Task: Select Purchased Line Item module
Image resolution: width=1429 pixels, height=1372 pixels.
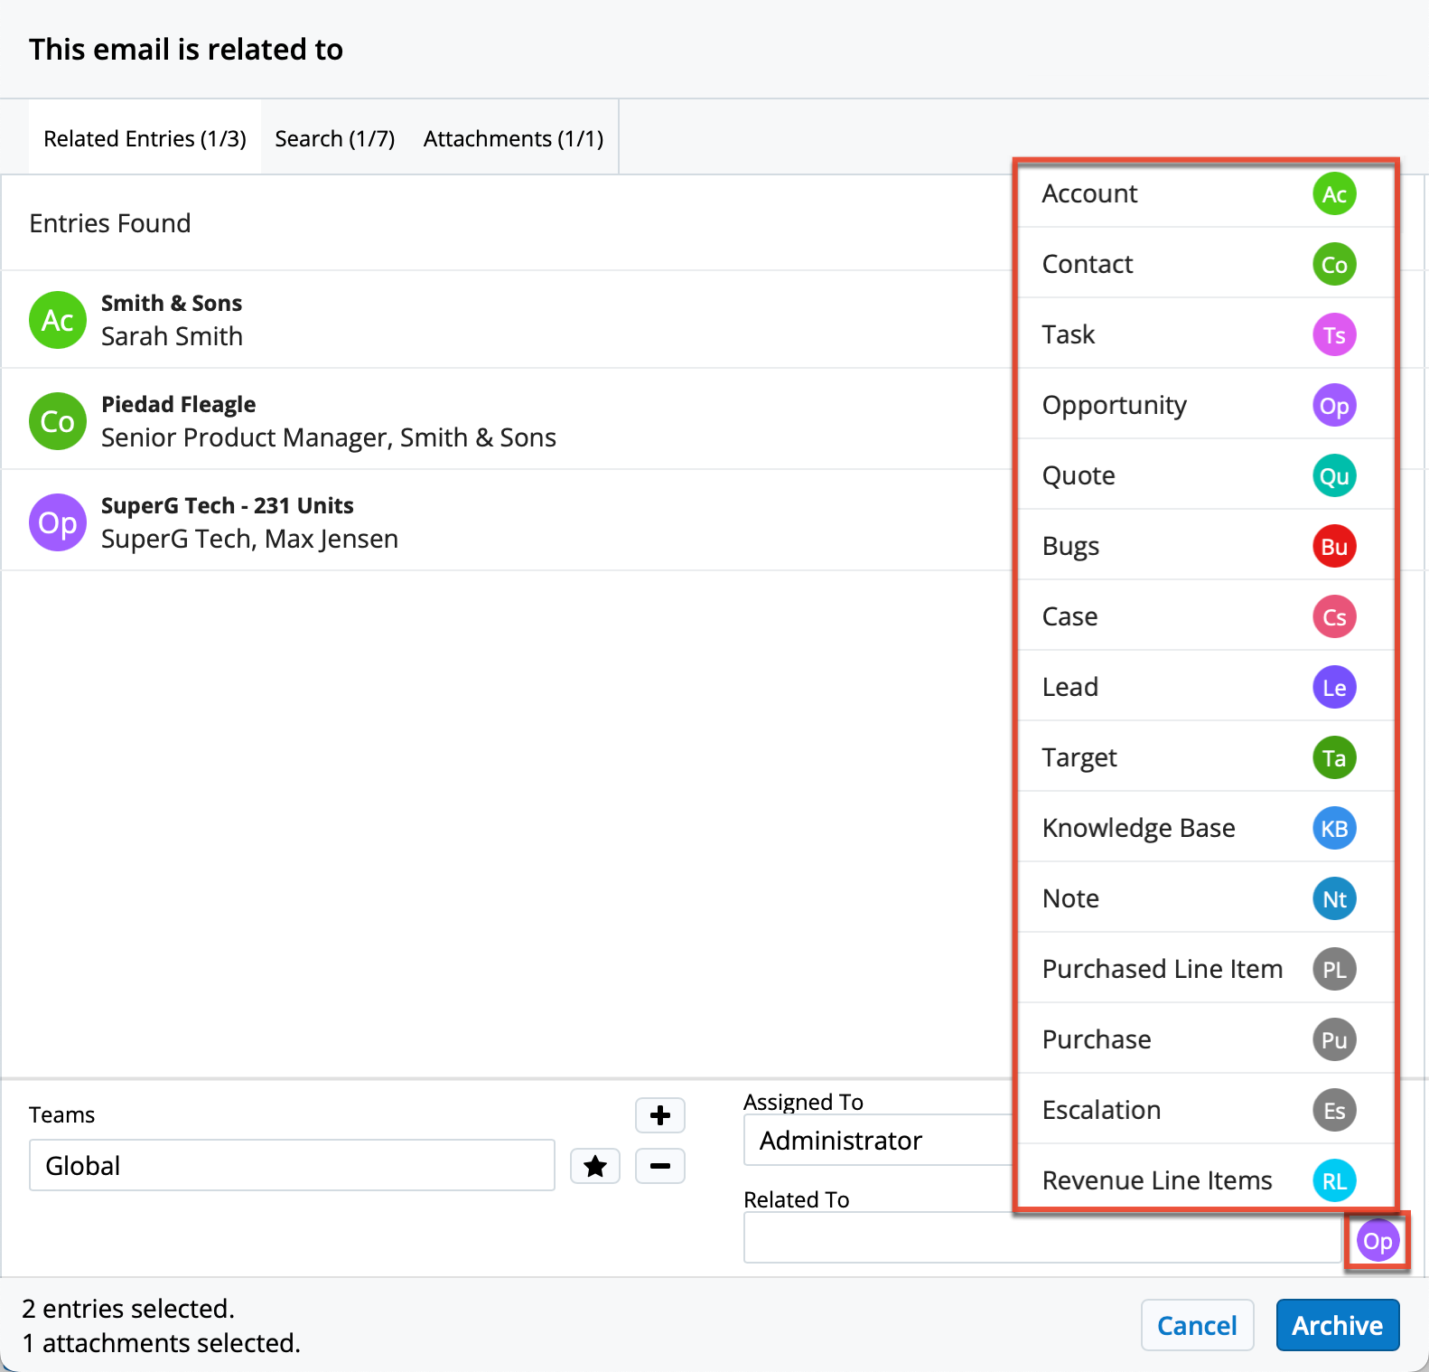Action: tap(1206, 969)
